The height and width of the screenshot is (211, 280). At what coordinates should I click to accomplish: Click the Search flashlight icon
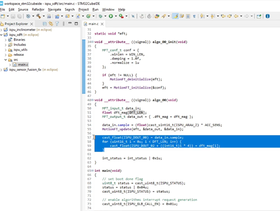(x=164, y=16)
